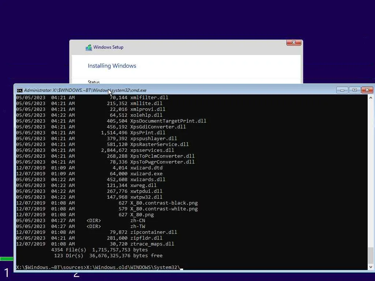Minimize the cmd.exe console window
This screenshot has width=375, height=281.
coord(342,90)
